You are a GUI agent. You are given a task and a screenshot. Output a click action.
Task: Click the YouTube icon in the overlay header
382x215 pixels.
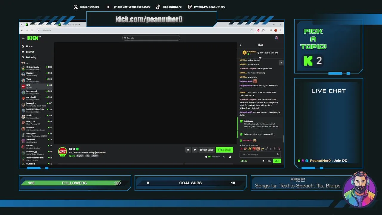point(108,7)
